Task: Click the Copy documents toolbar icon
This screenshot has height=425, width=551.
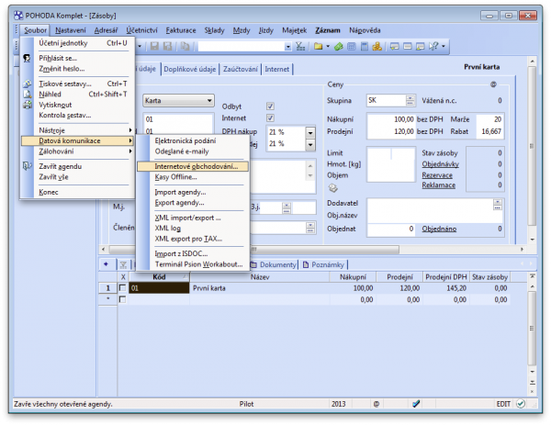Action: 185,46
